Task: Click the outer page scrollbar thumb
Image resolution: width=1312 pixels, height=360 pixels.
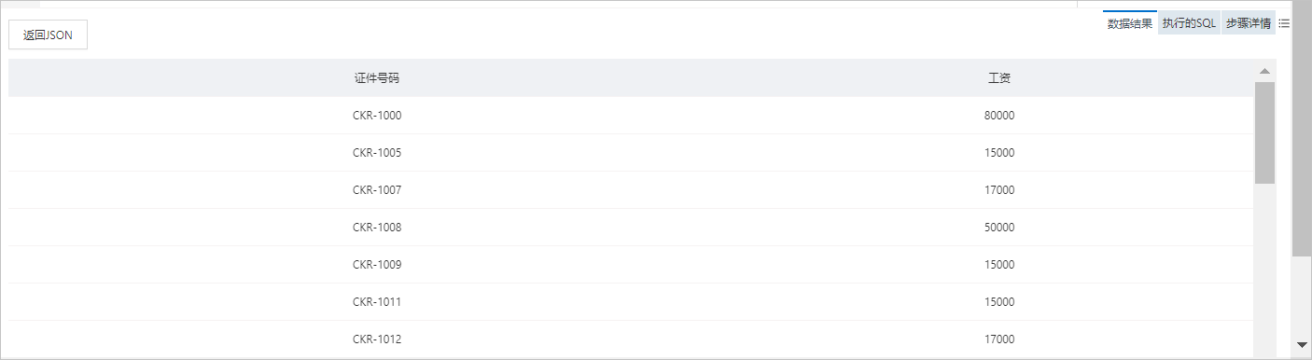Action: [1302, 128]
